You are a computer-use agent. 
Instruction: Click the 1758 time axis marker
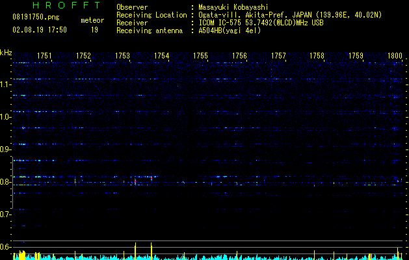pos(317,55)
